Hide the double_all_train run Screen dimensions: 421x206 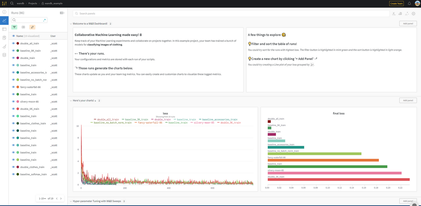coord(13,43)
